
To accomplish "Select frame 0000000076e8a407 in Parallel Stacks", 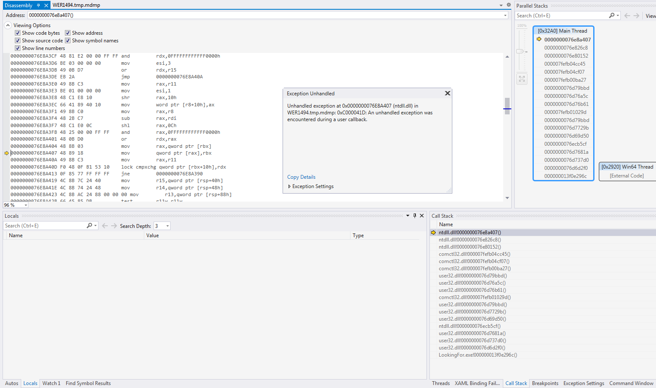I will [567, 40].
